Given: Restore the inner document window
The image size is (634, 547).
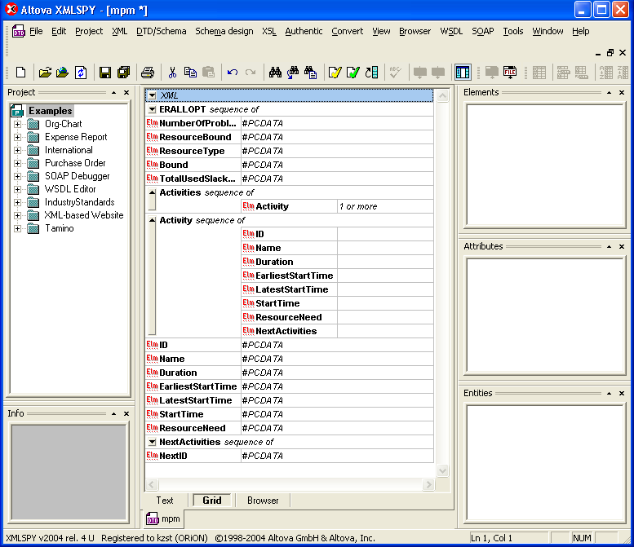Looking at the screenshot, I should click(x=610, y=53).
